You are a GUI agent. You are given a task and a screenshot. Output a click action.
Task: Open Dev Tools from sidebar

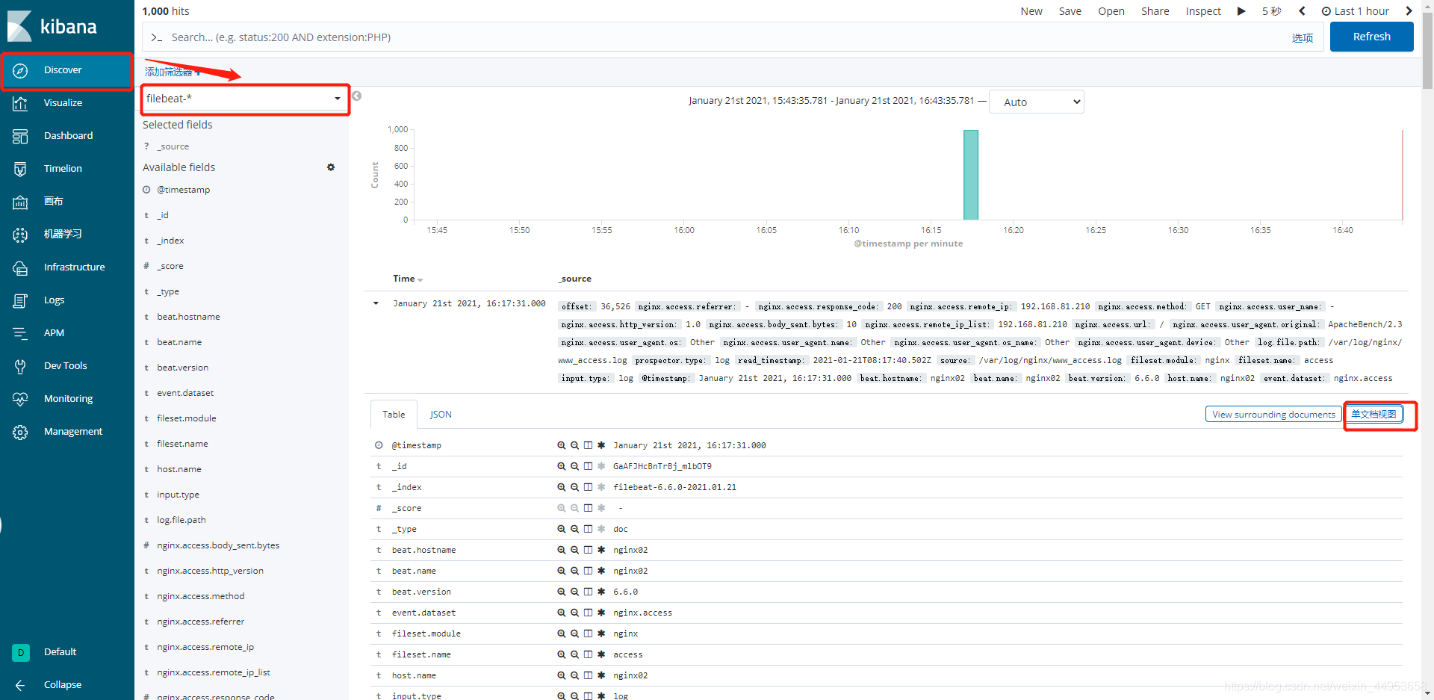pos(66,366)
